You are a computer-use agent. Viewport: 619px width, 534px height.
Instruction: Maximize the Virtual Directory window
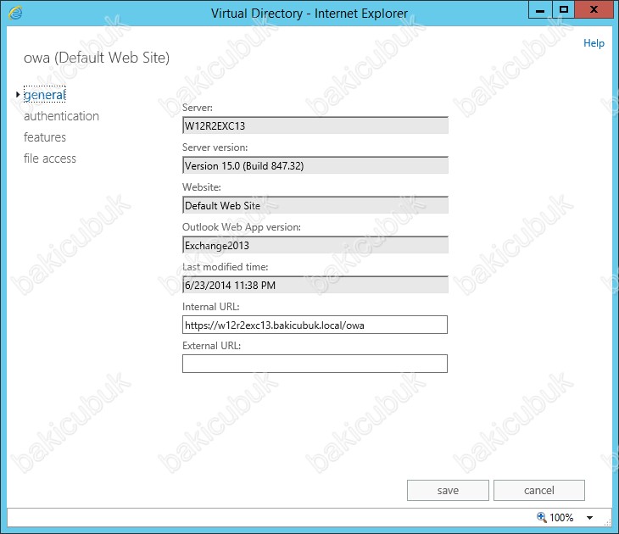[x=564, y=10]
